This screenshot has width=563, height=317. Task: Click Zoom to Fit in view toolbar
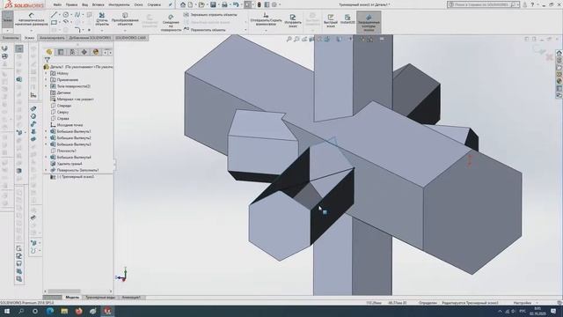tap(289, 39)
